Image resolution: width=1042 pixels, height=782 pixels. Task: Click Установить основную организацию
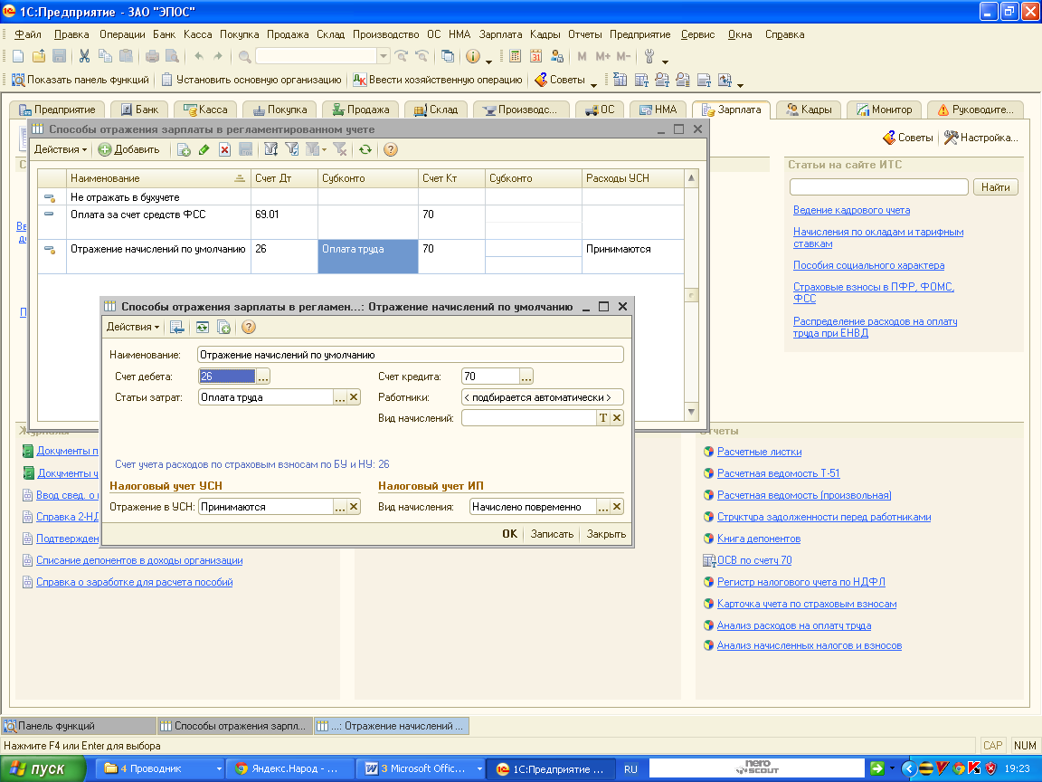[x=251, y=80]
